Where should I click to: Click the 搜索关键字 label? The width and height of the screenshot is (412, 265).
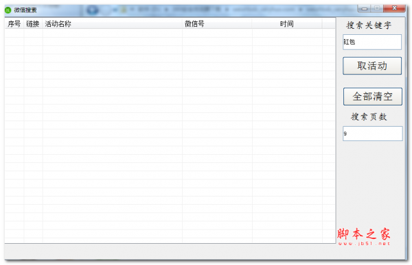point(369,25)
